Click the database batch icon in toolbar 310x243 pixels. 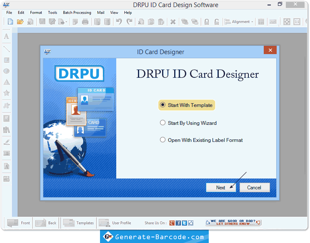pyautogui.click(x=97, y=22)
